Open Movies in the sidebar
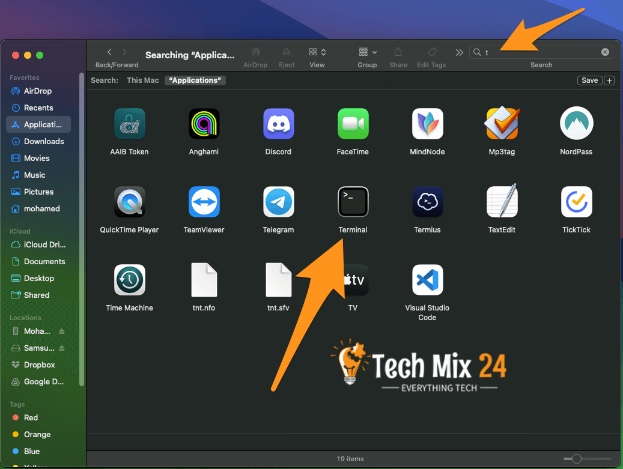Viewport: 623px width, 469px height. click(38, 158)
